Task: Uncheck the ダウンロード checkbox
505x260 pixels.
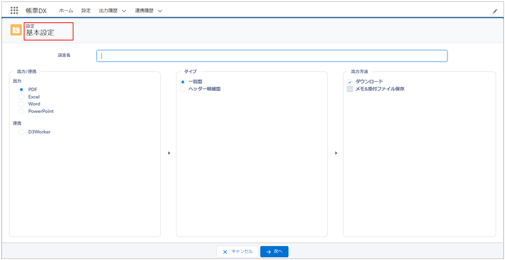Action: tap(350, 82)
